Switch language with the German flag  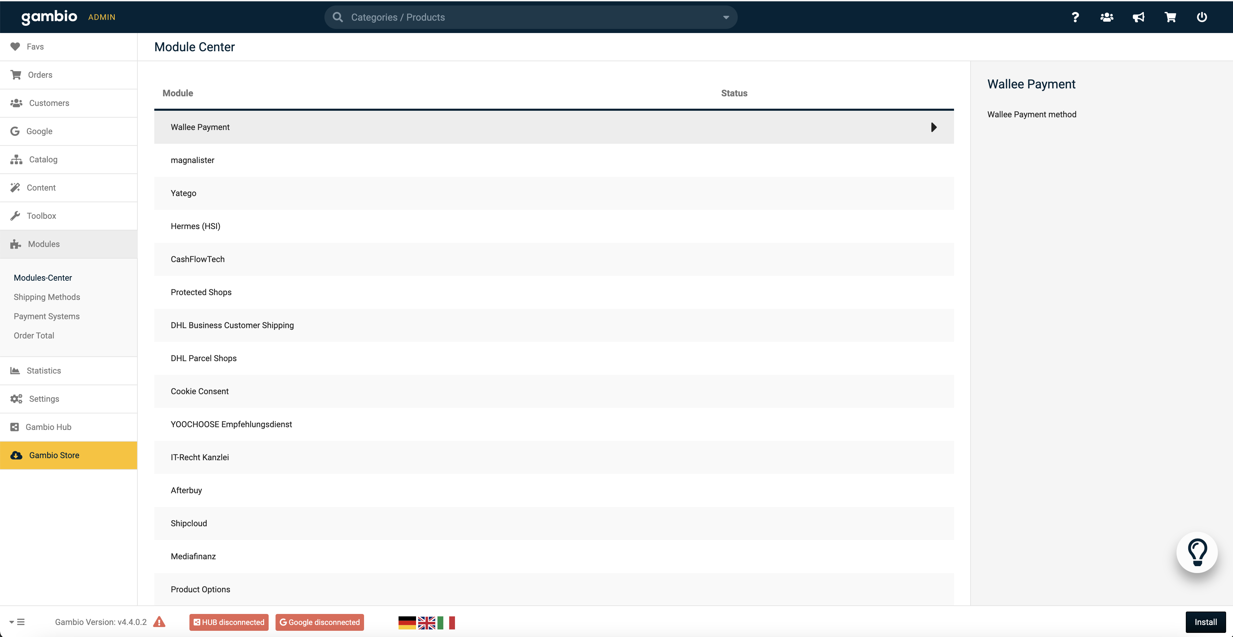coord(407,622)
